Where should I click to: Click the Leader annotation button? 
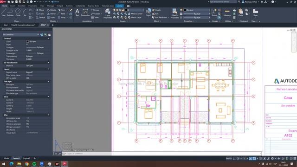point(96,14)
